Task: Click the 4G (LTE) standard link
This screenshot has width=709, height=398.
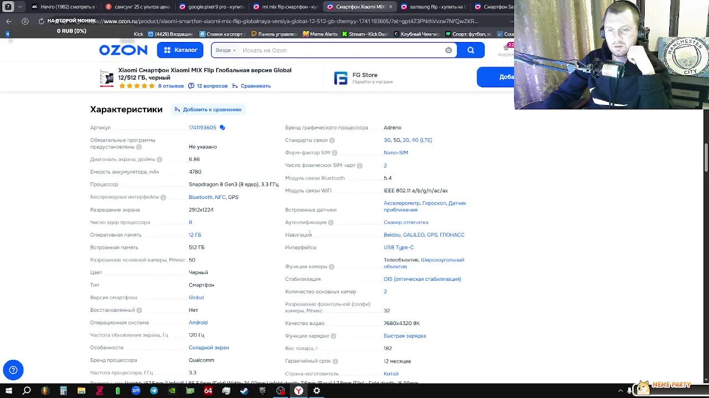Action: (x=422, y=140)
